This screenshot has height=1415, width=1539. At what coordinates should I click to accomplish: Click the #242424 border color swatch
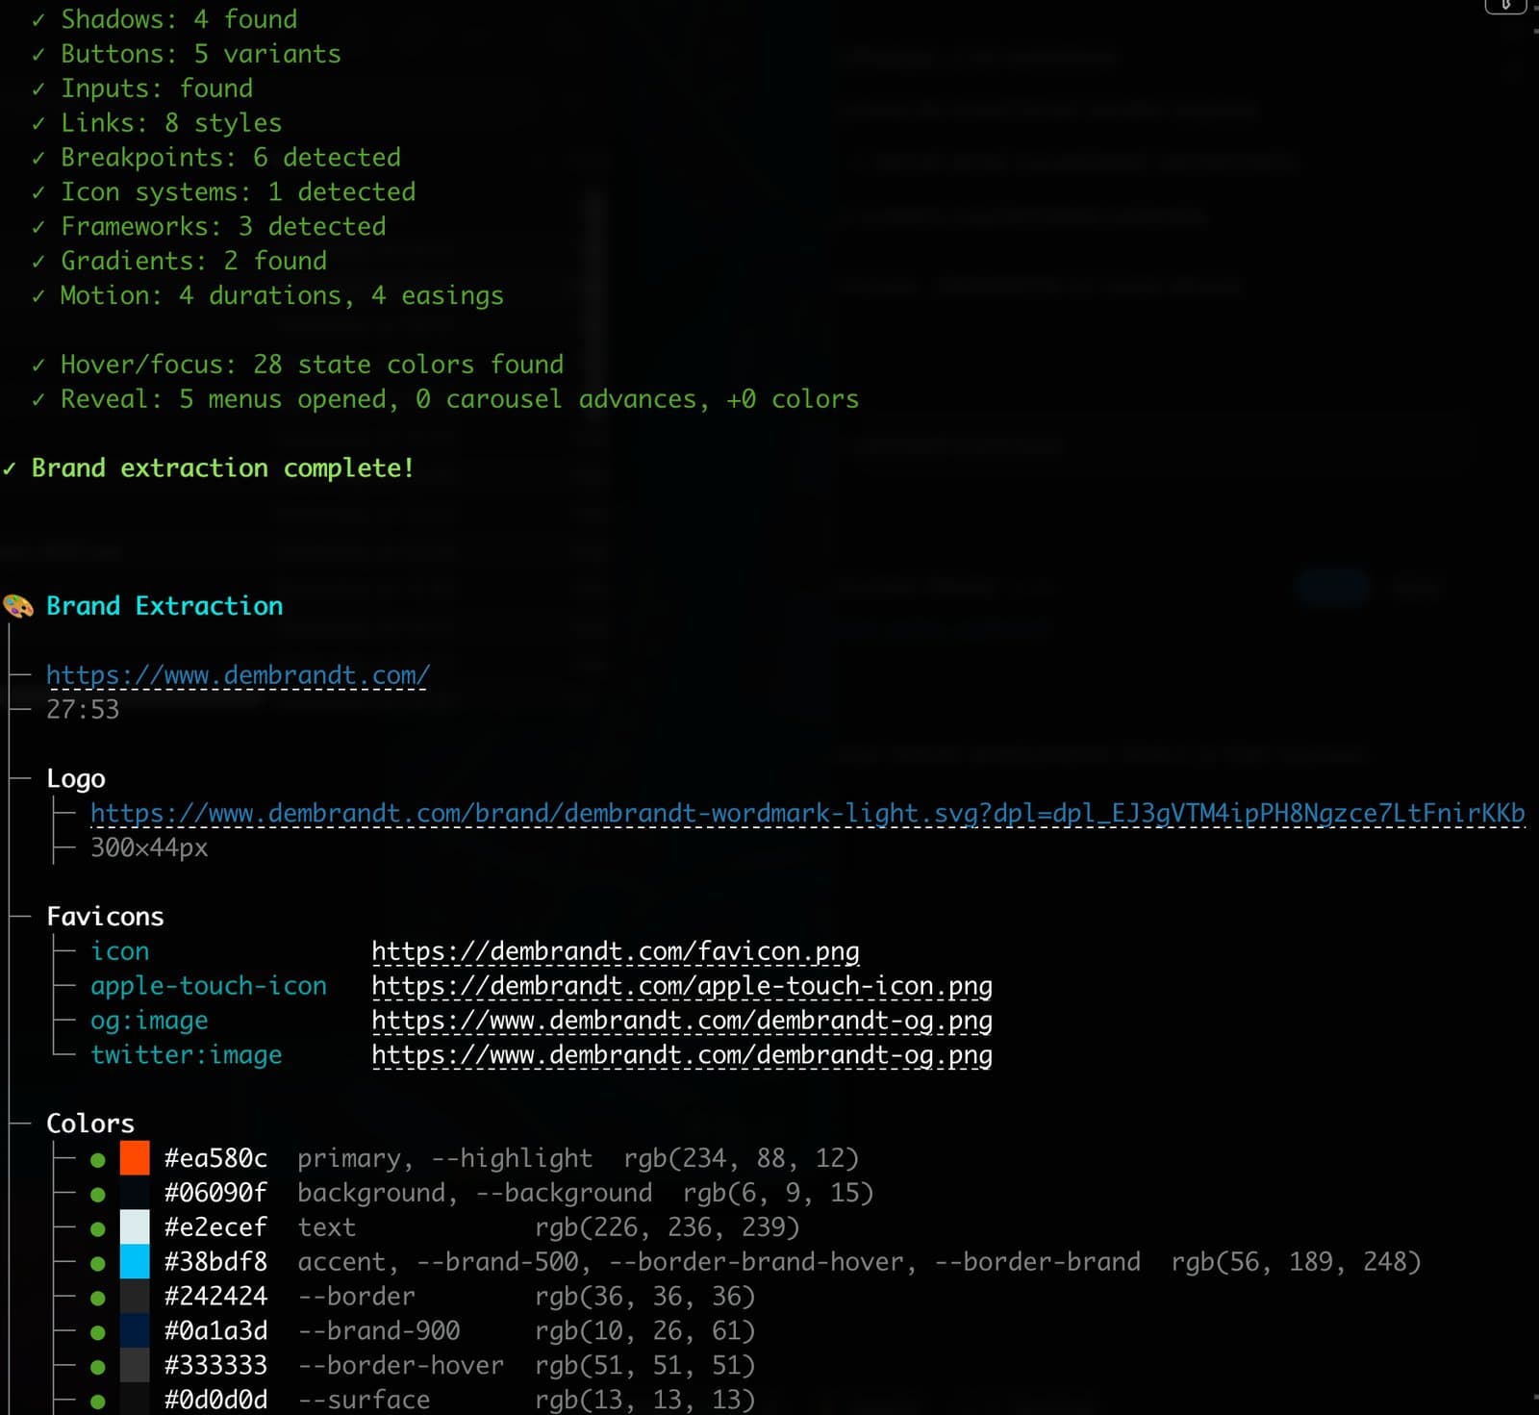[x=135, y=1297]
